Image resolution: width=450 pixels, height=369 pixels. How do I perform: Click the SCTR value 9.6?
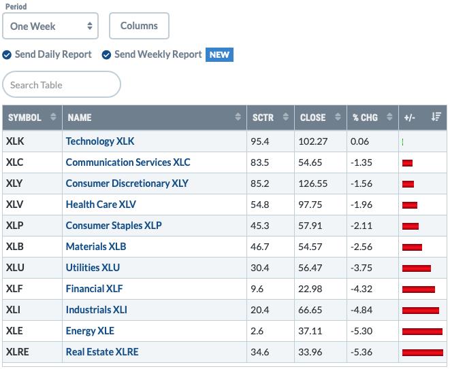(257, 289)
